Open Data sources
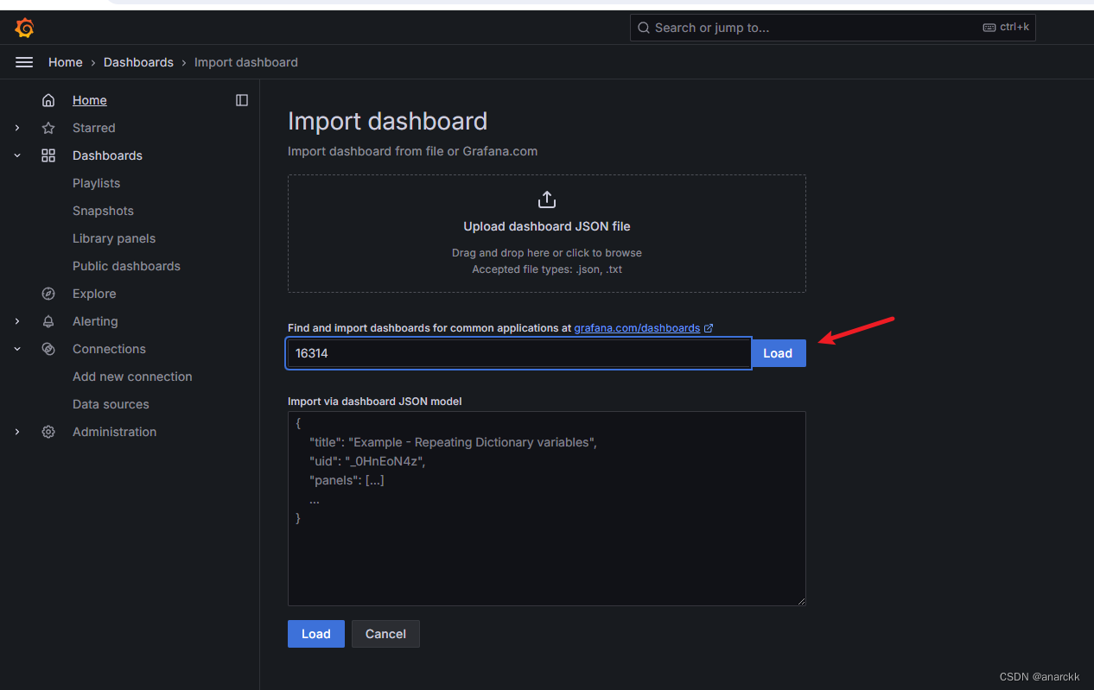The image size is (1094, 690). point(111,404)
